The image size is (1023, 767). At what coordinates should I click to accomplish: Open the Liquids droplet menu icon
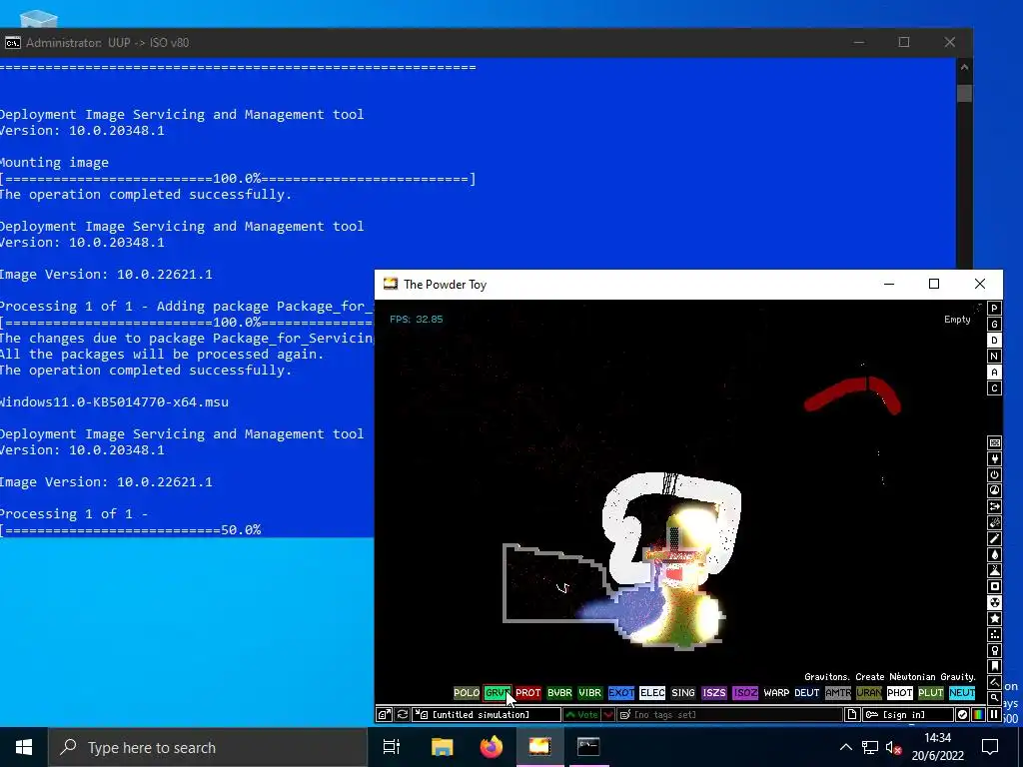(994, 554)
